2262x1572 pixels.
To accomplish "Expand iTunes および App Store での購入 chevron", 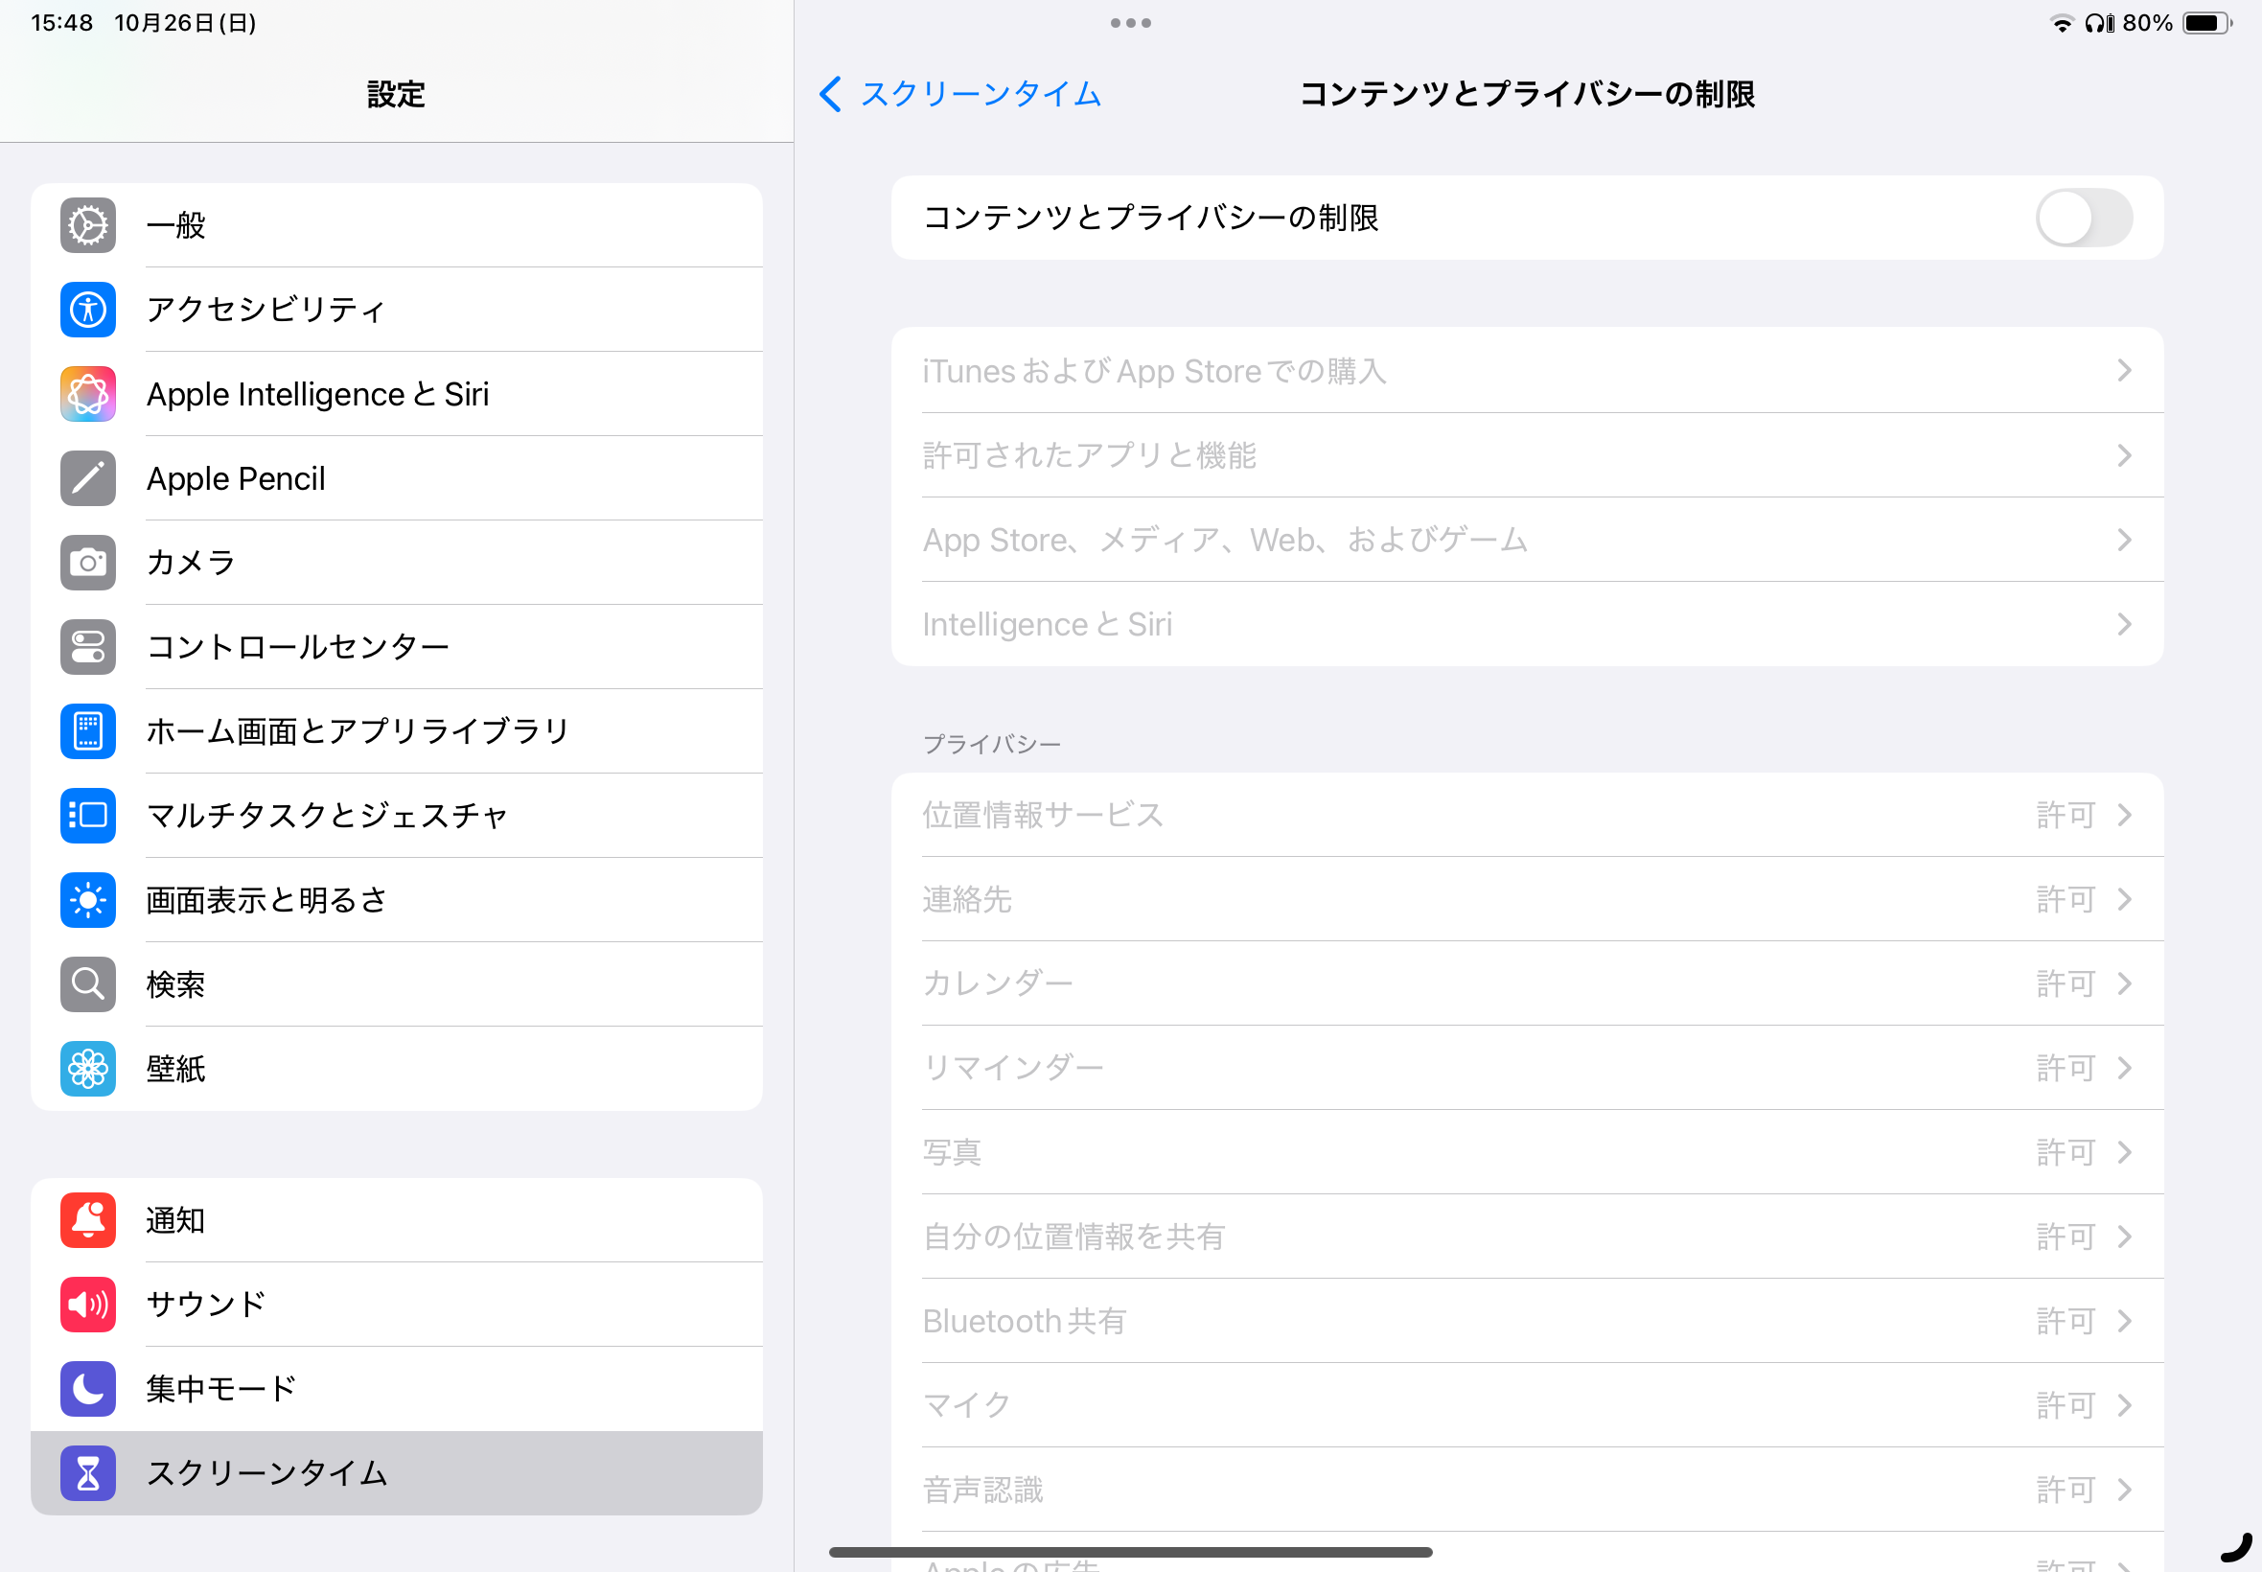I will coord(2124,371).
